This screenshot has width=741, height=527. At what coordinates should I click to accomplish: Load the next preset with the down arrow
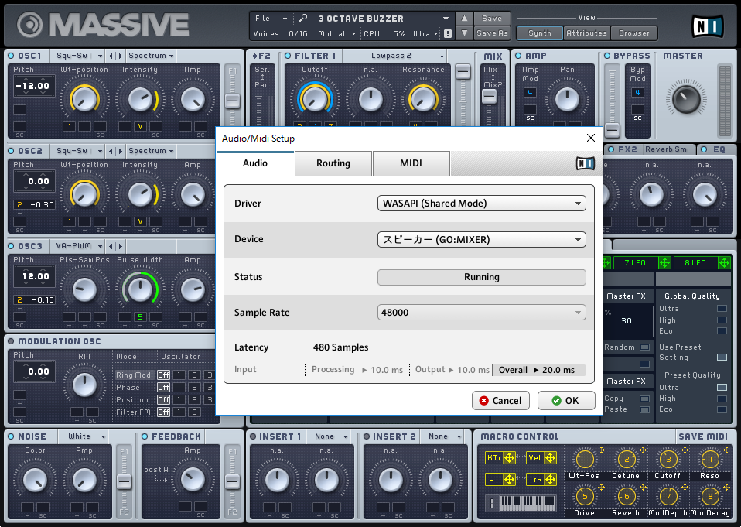[464, 33]
